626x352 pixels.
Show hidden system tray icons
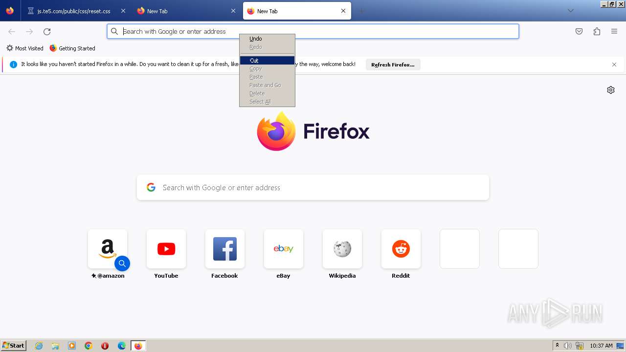click(x=557, y=346)
